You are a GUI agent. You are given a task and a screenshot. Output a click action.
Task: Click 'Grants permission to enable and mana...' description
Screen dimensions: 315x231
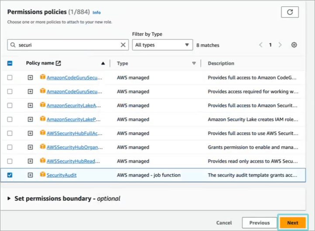pyautogui.click(x=253, y=147)
